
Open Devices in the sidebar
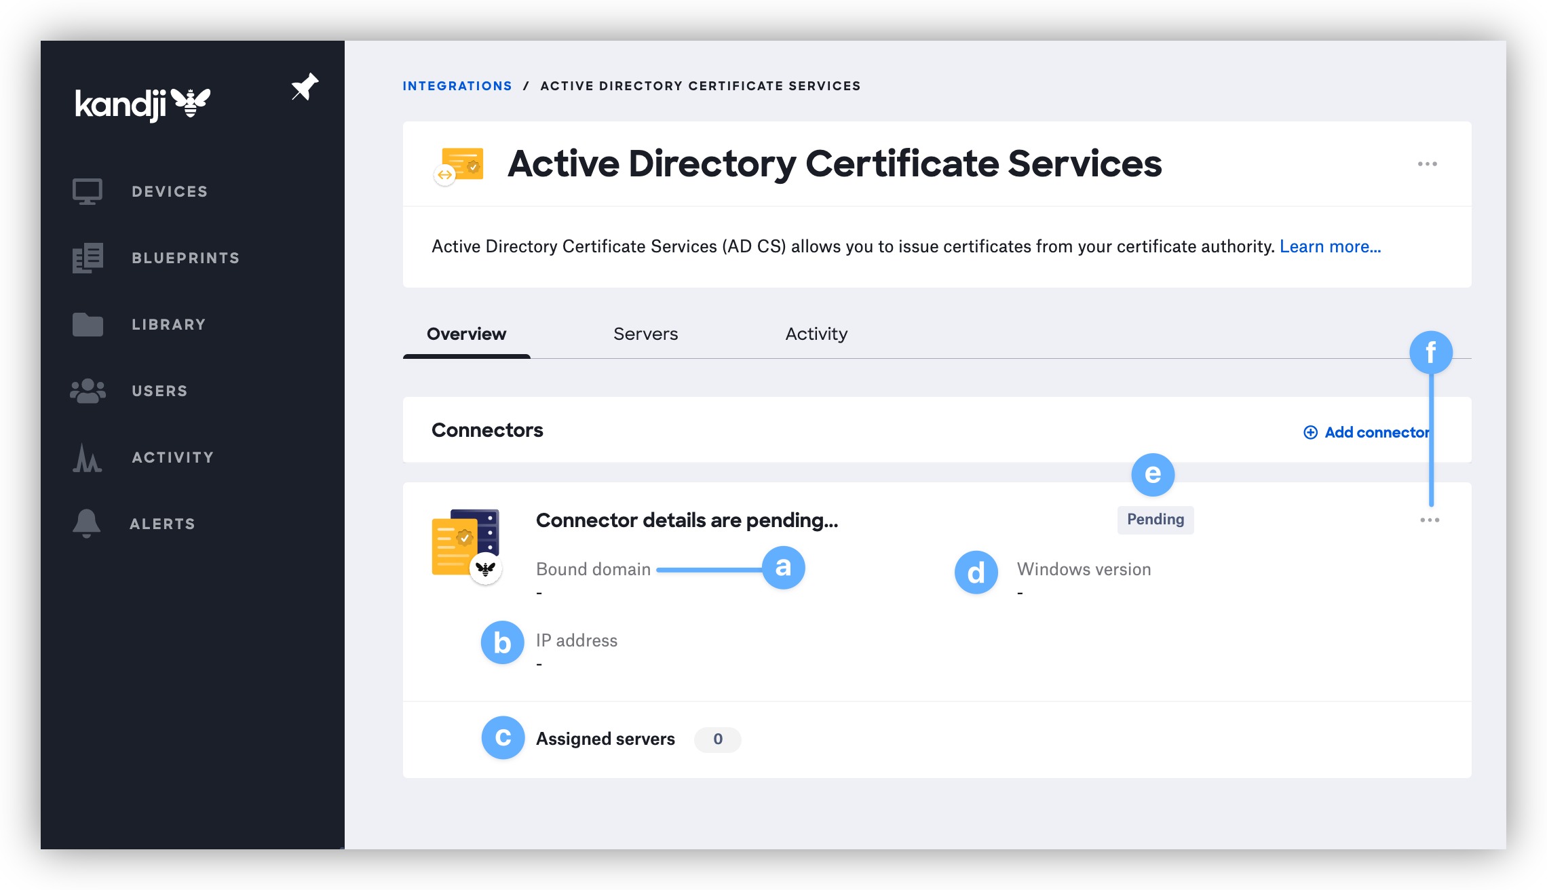(x=170, y=191)
